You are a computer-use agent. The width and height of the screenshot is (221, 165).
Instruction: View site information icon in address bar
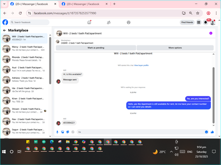tap(30, 13)
